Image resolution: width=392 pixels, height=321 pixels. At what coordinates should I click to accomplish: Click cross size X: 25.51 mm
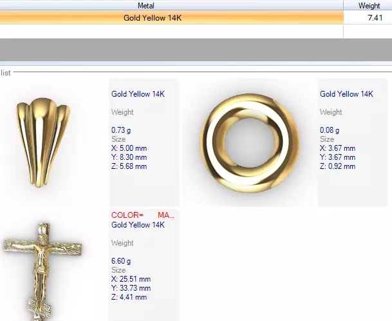(131, 279)
